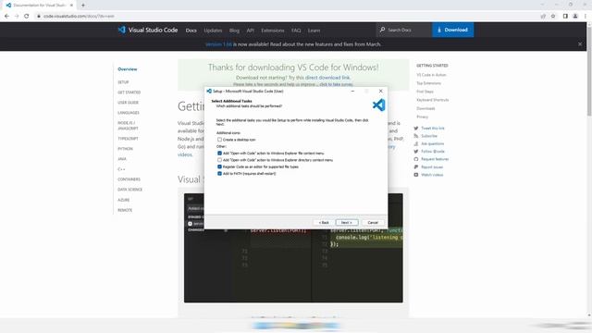Expand REMOTE section in sidebar
This screenshot has width=592, height=333.
click(x=125, y=210)
